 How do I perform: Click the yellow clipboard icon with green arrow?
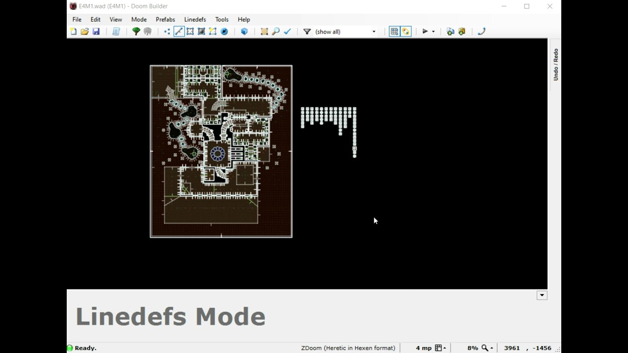pos(462,31)
